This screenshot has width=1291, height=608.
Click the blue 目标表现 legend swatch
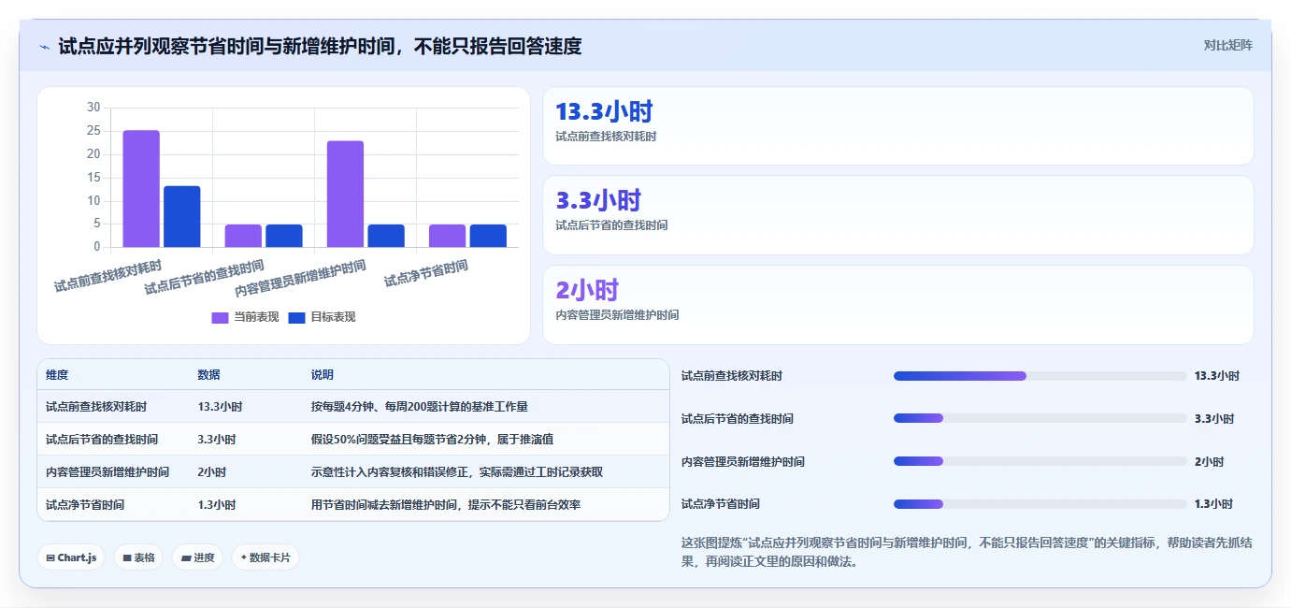point(296,317)
